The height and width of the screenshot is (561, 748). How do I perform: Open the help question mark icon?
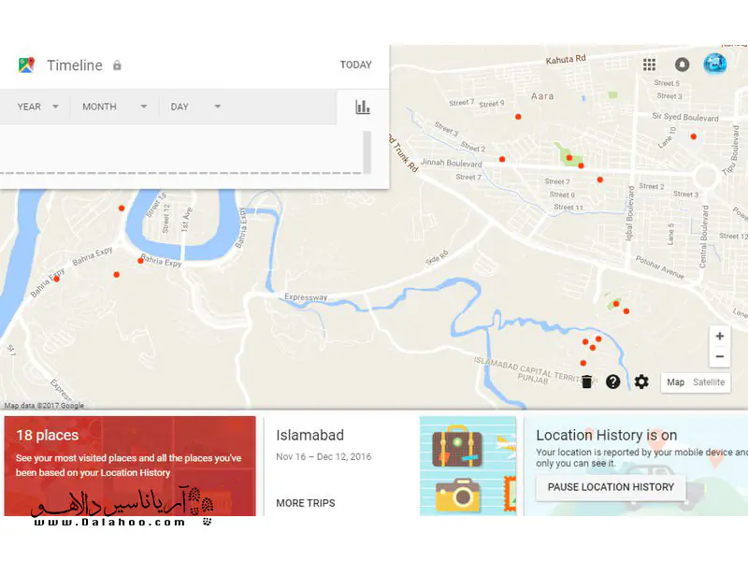(613, 381)
